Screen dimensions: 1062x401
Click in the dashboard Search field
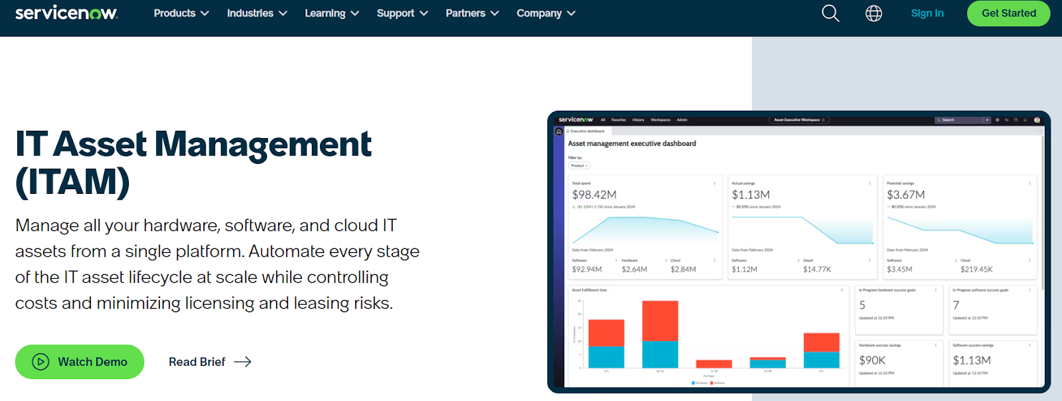(959, 120)
